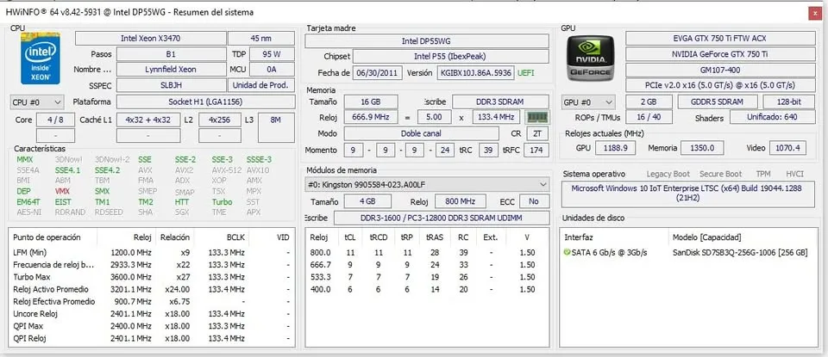Click the 666.9 MHz memory clock value
828x357 pixels.
371,117
